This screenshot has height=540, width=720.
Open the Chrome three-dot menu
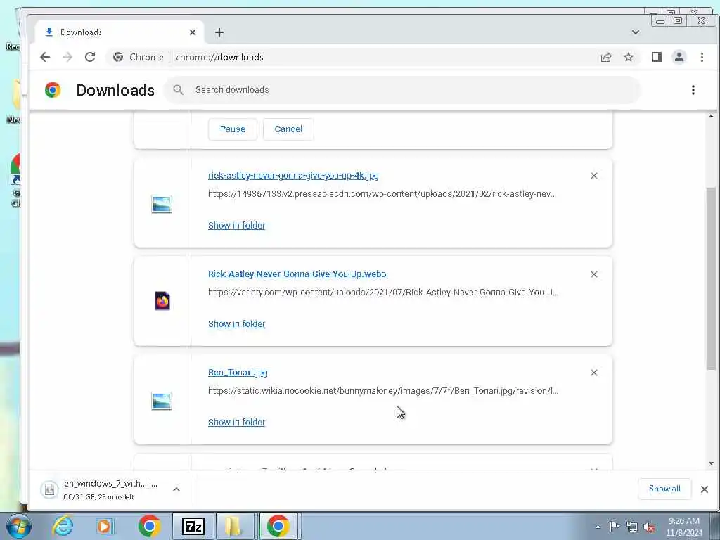point(702,57)
